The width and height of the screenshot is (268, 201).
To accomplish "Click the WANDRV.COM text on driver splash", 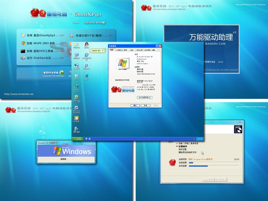I will [x=215, y=43].
